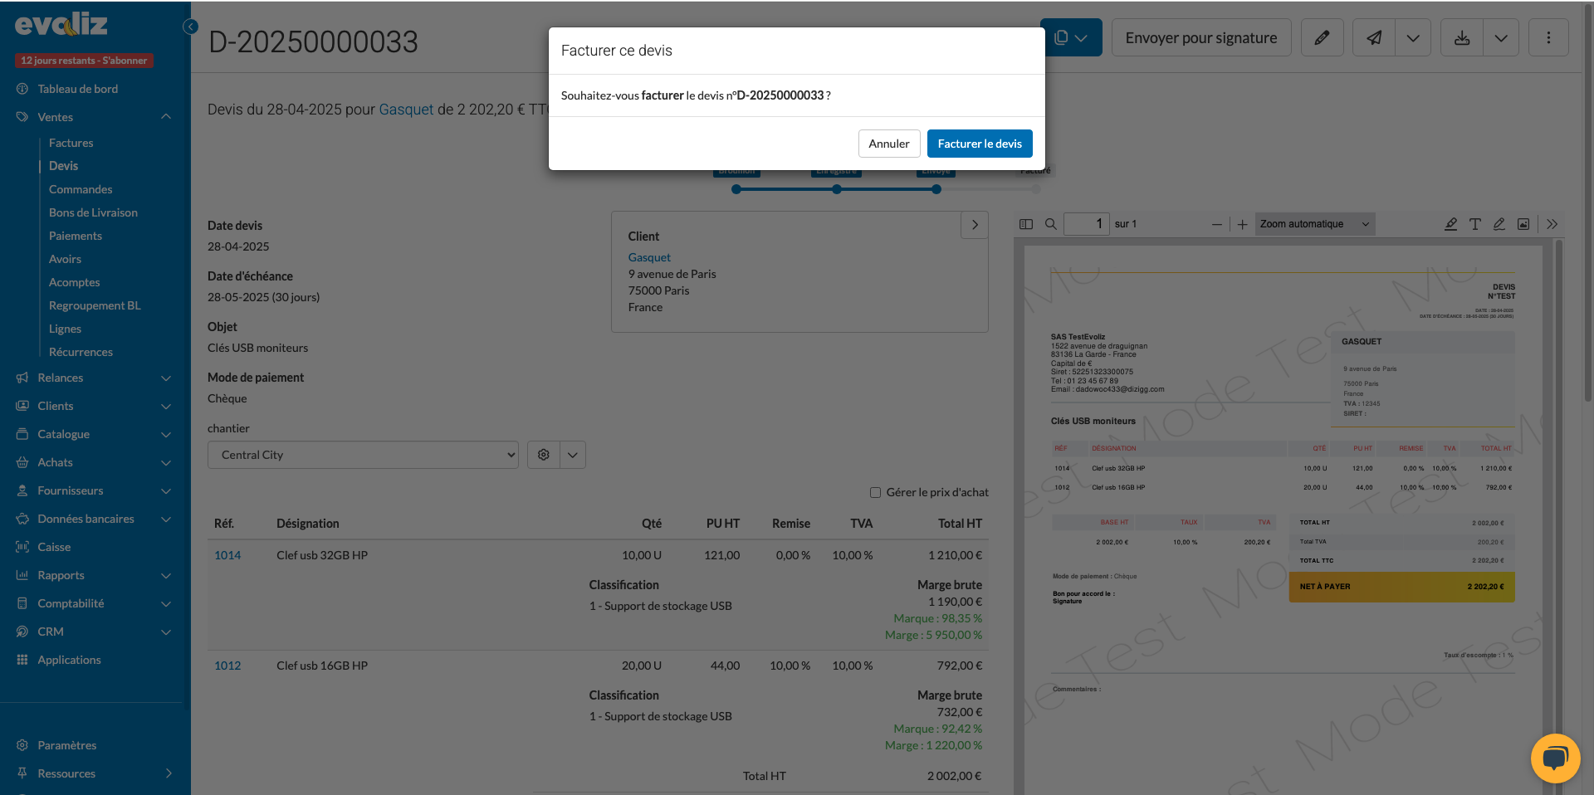This screenshot has width=1594, height=795.
Task: Open the chat support bubble
Action: (1555, 758)
